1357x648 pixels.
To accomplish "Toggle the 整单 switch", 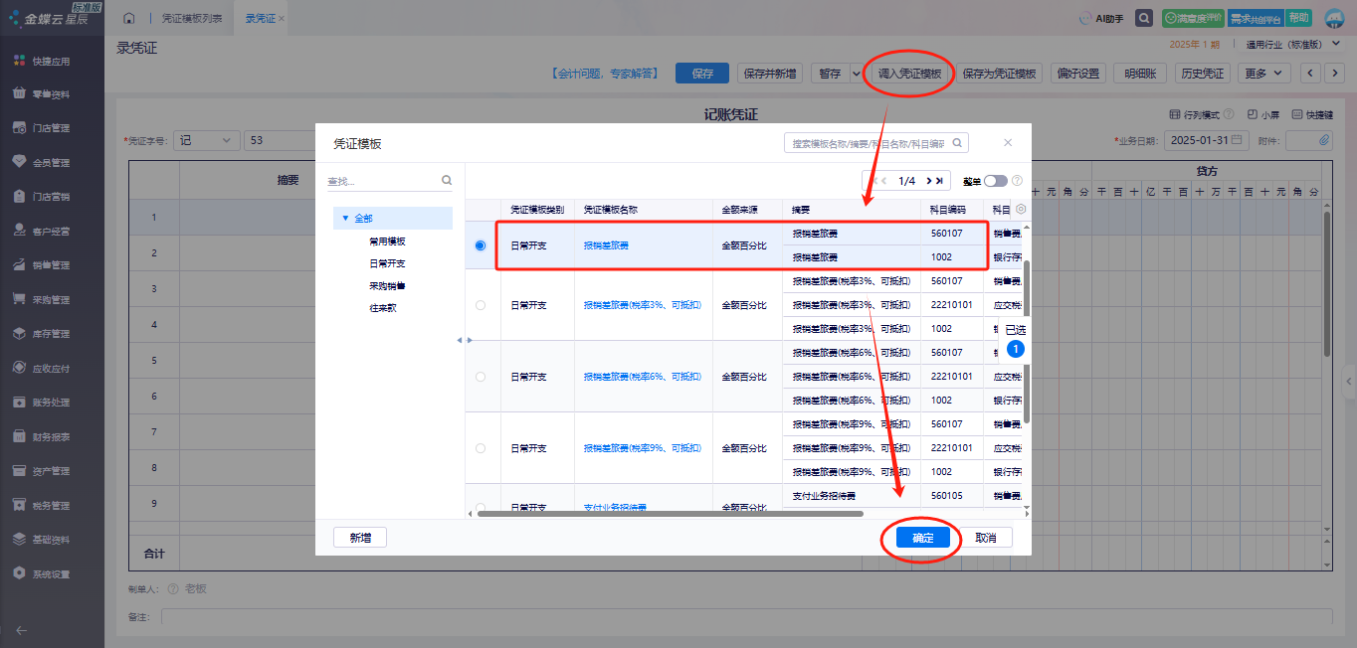I will (995, 181).
